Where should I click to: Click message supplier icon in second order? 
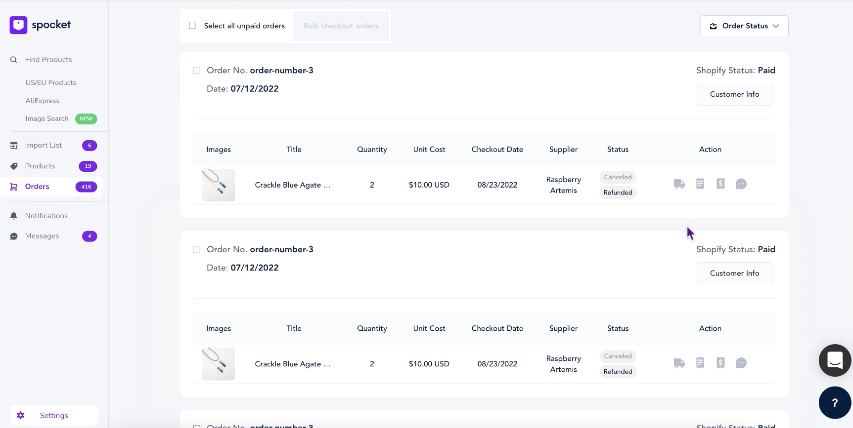tap(741, 363)
